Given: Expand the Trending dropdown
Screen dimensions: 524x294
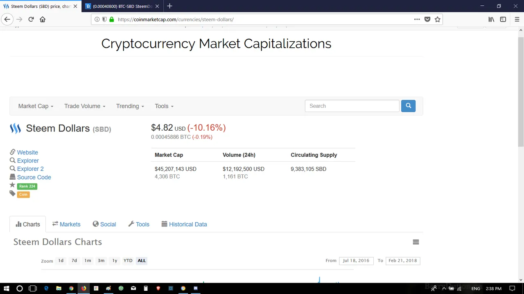Looking at the screenshot, I should tap(130, 106).
